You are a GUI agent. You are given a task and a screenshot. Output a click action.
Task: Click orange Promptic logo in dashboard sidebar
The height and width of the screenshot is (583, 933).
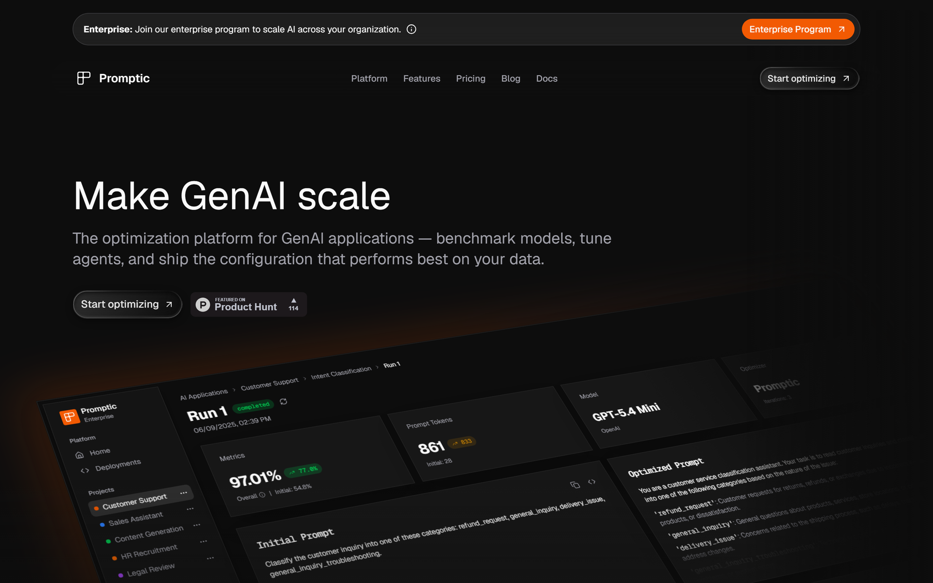[x=69, y=417]
